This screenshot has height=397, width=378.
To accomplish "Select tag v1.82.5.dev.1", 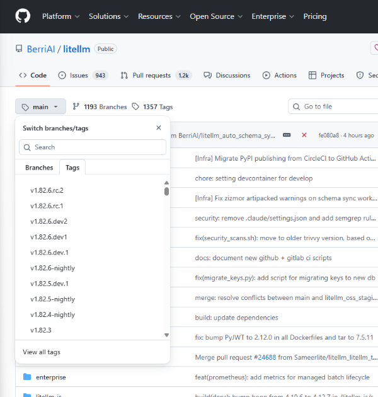I will tap(49, 284).
